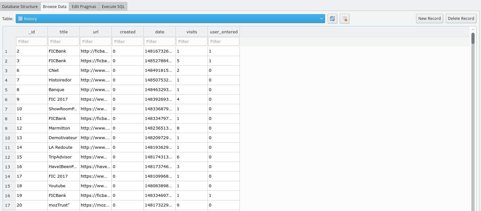The height and width of the screenshot is (211, 481).
Task: Open the Table selection dropdown showing history
Action: pyautogui.click(x=170, y=19)
